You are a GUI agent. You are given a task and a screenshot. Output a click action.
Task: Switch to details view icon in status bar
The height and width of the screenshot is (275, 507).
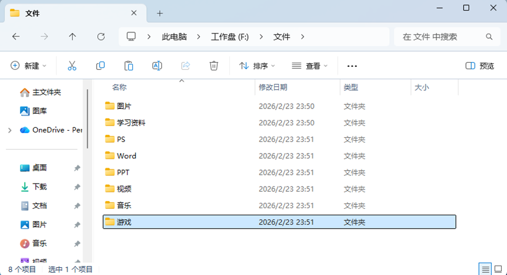(x=485, y=269)
